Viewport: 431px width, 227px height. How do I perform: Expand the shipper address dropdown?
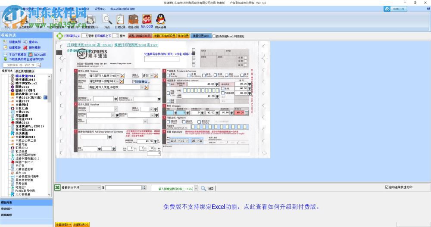tap(142, 87)
